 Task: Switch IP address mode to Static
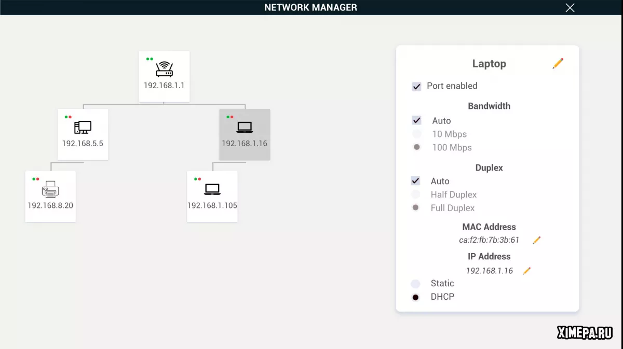point(415,284)
